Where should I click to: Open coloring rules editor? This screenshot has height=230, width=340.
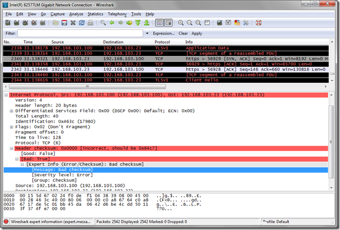[237, 22]
